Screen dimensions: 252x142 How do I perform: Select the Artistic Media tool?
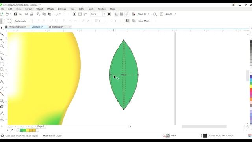(2, 58)
